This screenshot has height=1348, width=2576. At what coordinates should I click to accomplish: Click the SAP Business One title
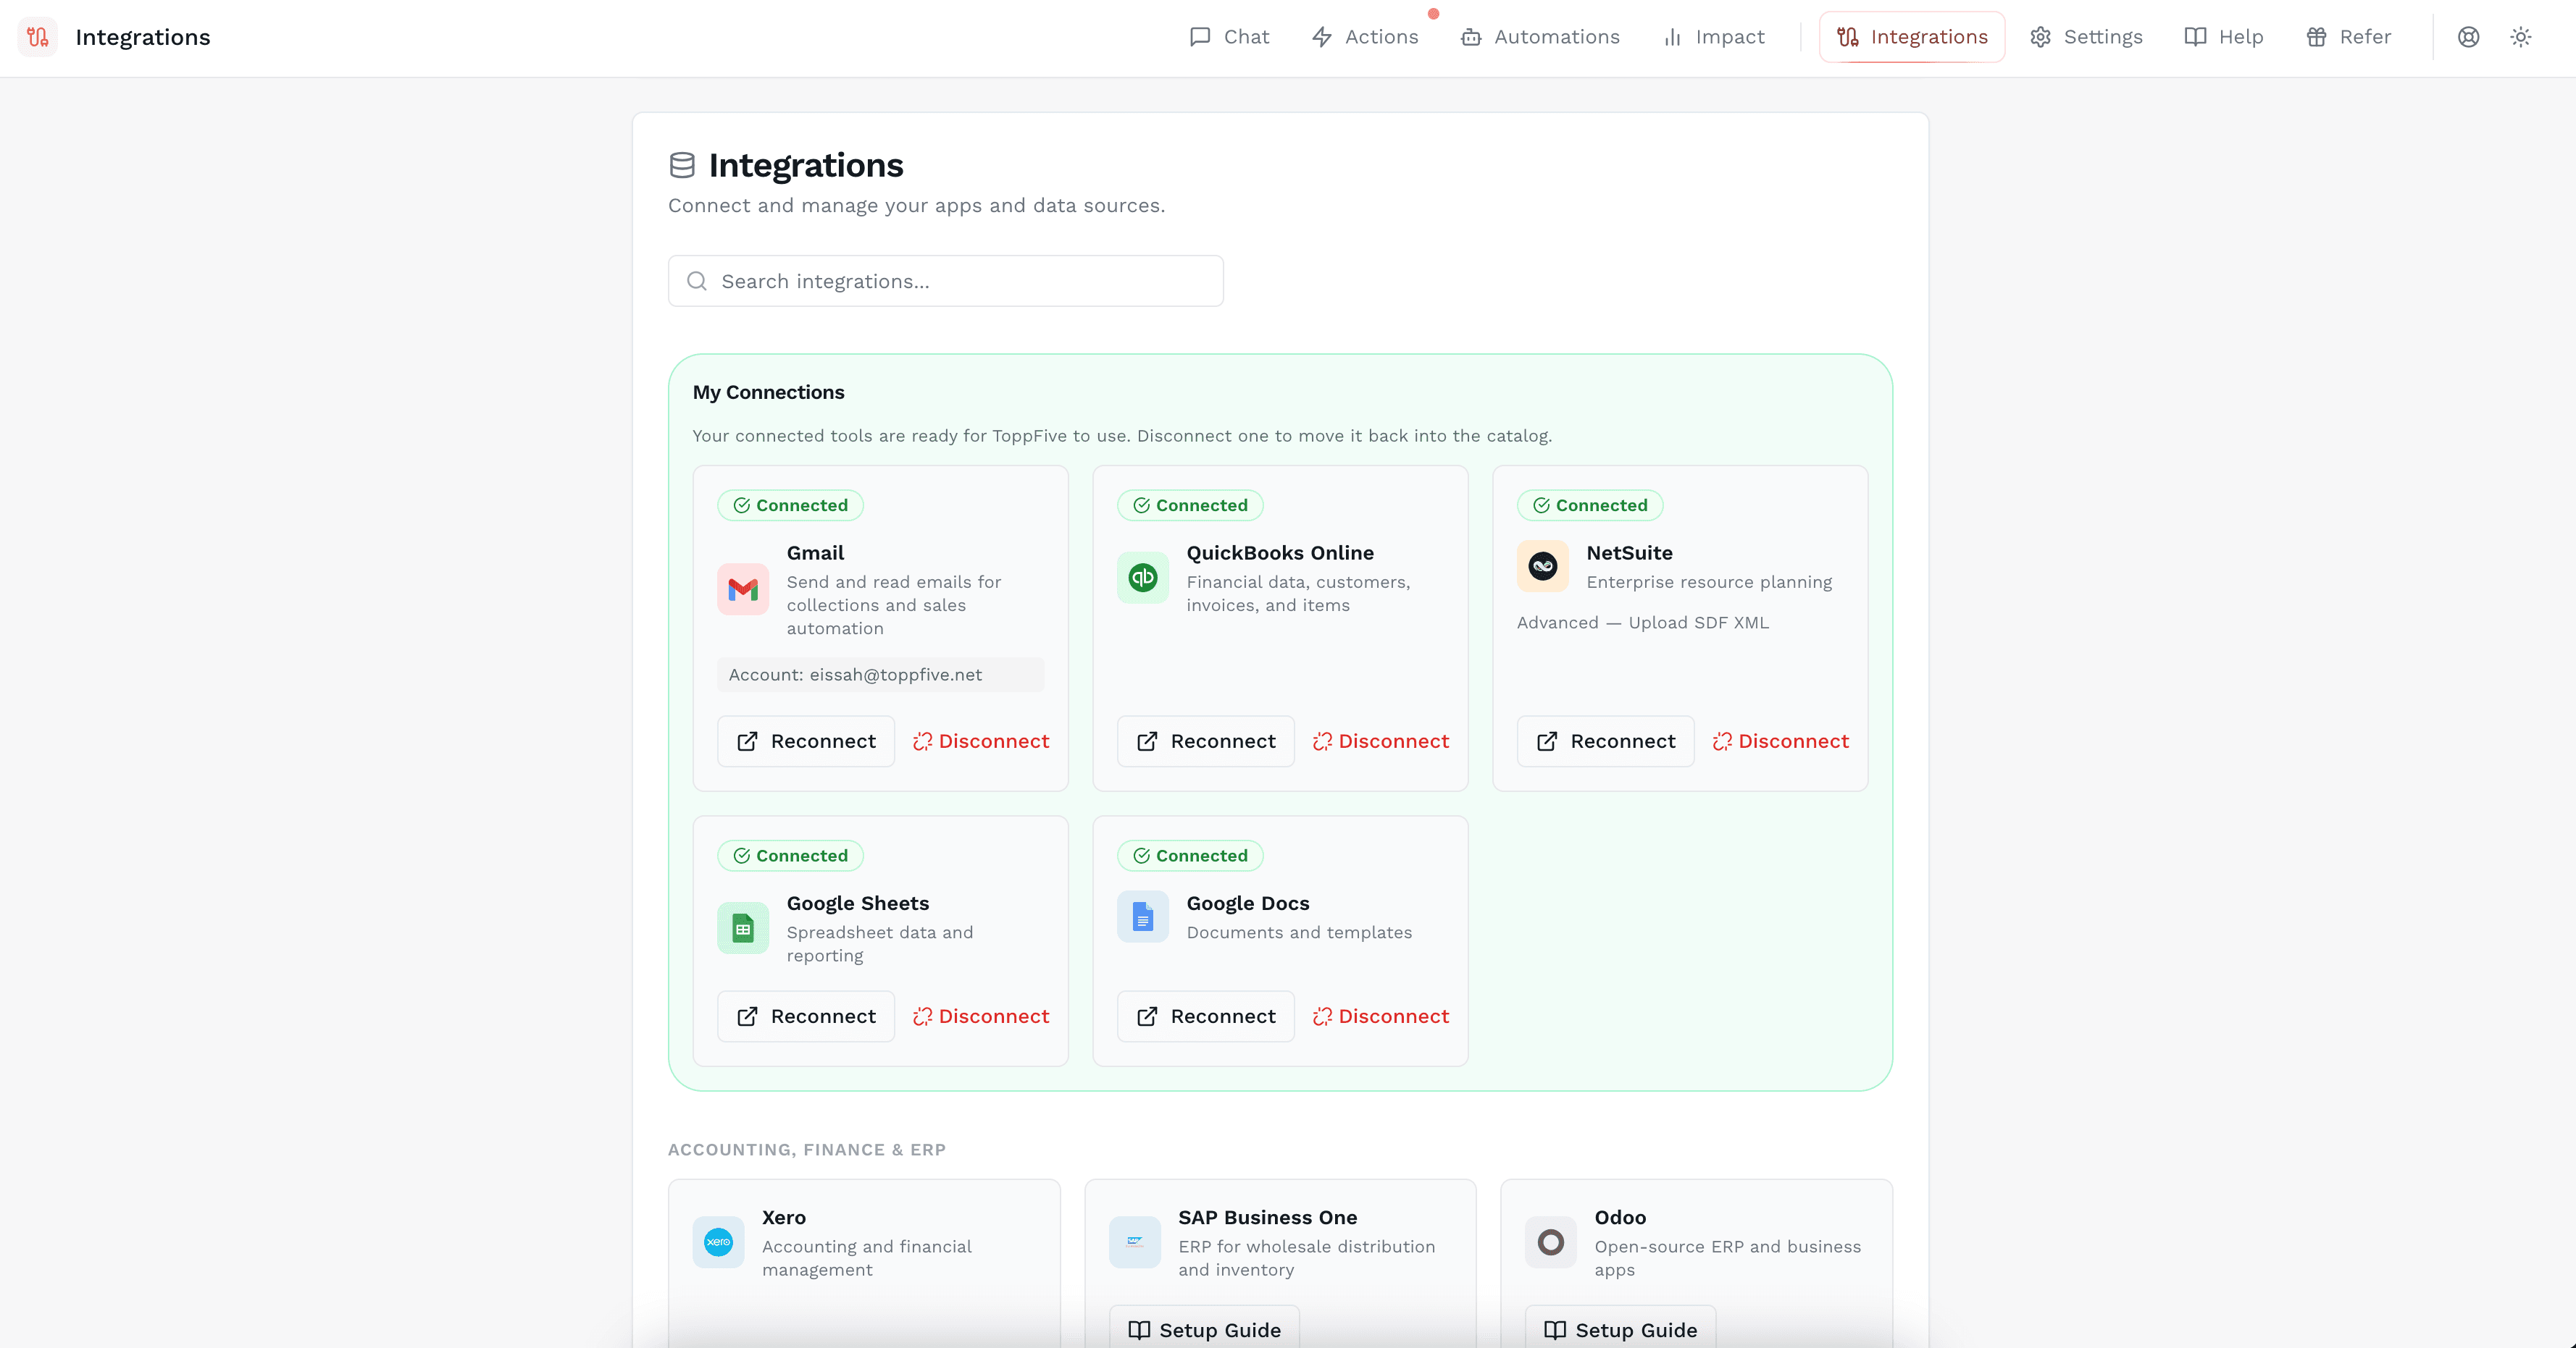pyautogui.click(x=1267, y=1217)
